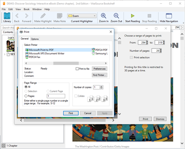The width and height of the screenshot is (185, 149).
Task: Switch to the General tab in Print dialog
Action: click(x=24, y=38)
